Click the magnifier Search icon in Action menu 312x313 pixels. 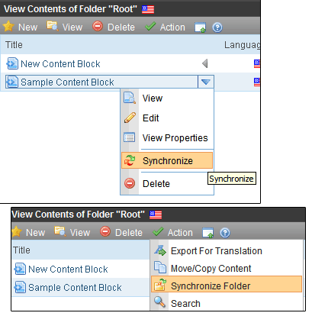(159, 302)
